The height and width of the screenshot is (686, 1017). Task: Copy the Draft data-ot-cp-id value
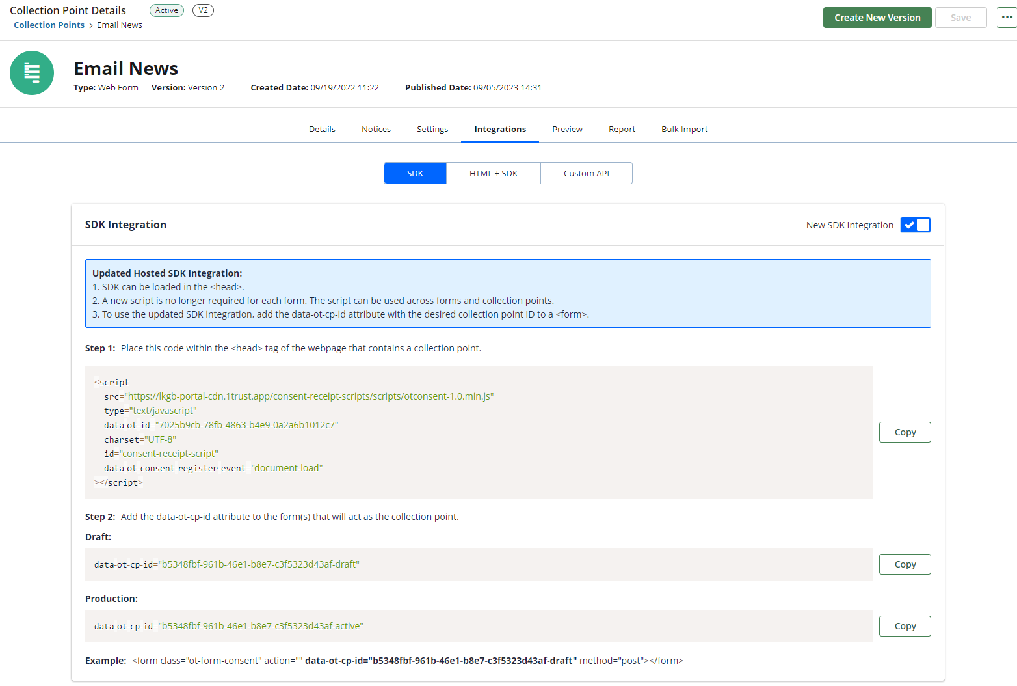[x=905, y=564]
